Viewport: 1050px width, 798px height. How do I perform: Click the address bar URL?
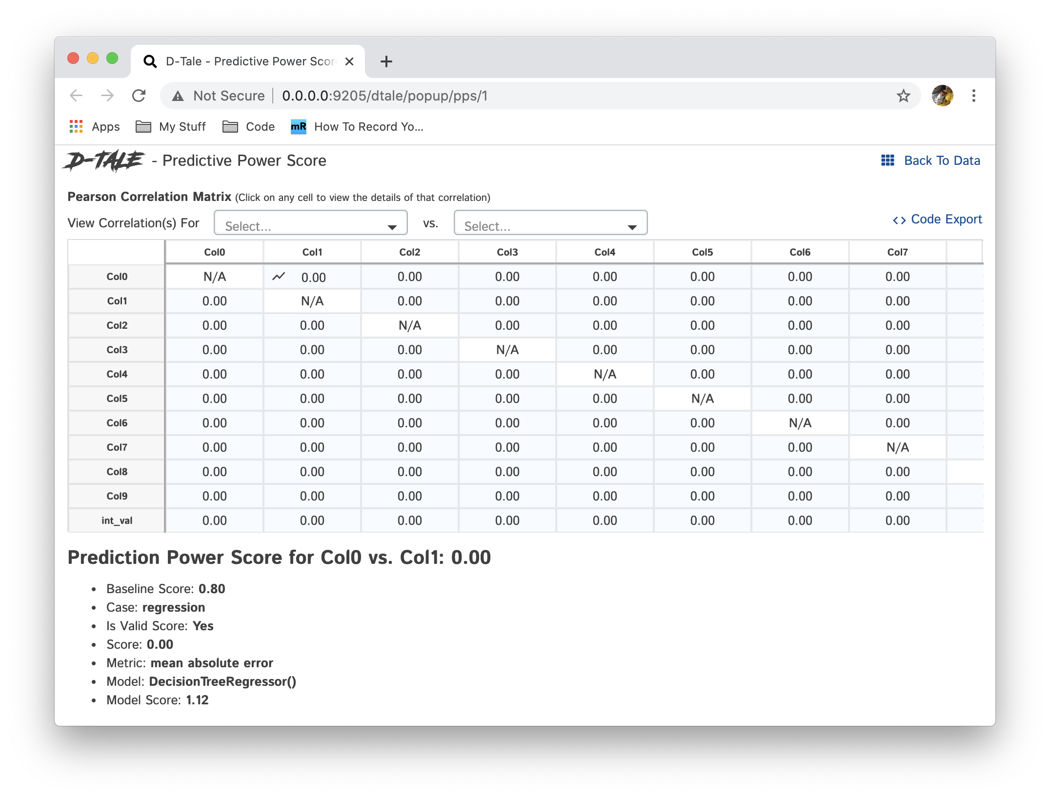[x=384, y=96]
